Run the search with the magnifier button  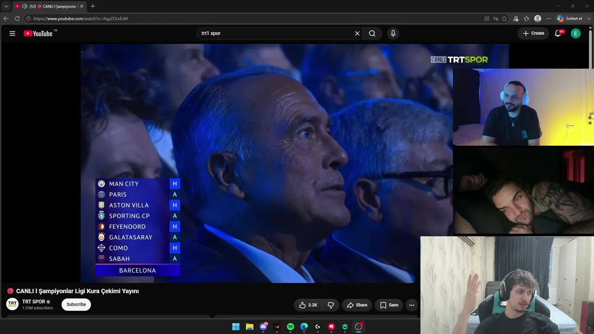coord(372,33)
